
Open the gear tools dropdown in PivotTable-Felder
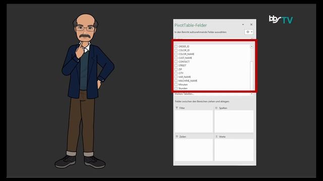coord(249,32)
